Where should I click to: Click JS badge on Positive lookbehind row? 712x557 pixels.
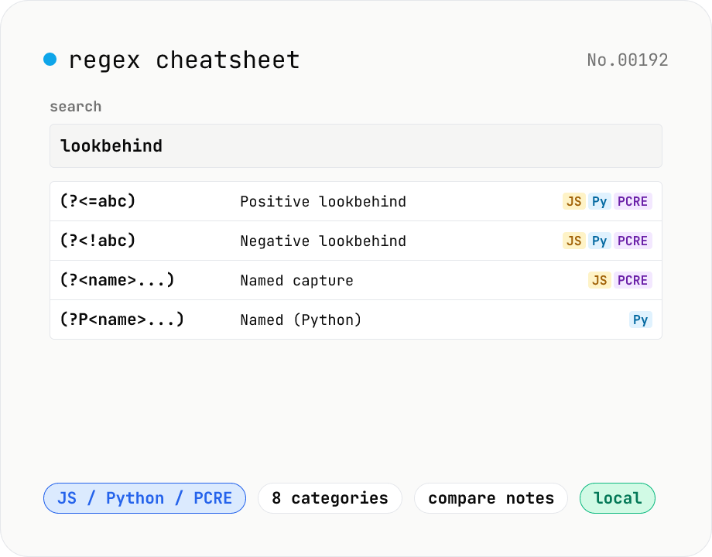(x=574, y=201)
